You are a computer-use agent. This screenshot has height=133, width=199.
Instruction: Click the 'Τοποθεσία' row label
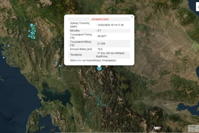click(76, 55)
